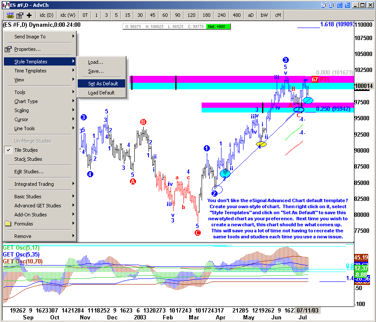
Task: Select the cM interval button
Action: coord(278,16)
